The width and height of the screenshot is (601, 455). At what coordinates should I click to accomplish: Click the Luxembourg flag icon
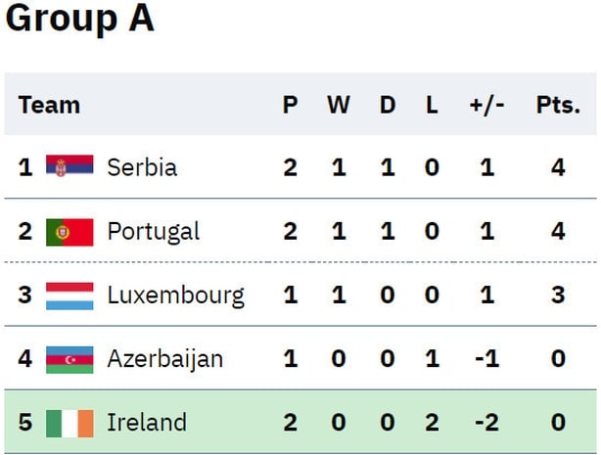[69, 296]
